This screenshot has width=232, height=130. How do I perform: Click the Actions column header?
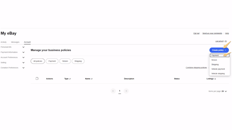coord(50,79)
